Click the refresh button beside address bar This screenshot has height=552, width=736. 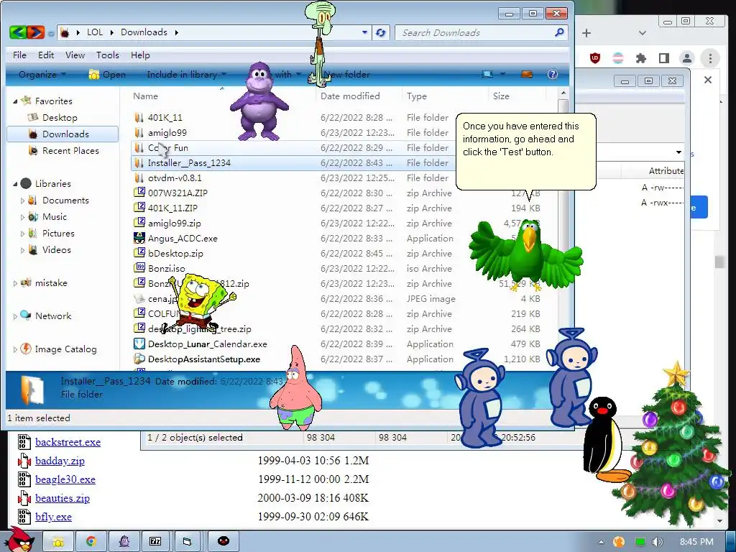[x=381, y=32]
